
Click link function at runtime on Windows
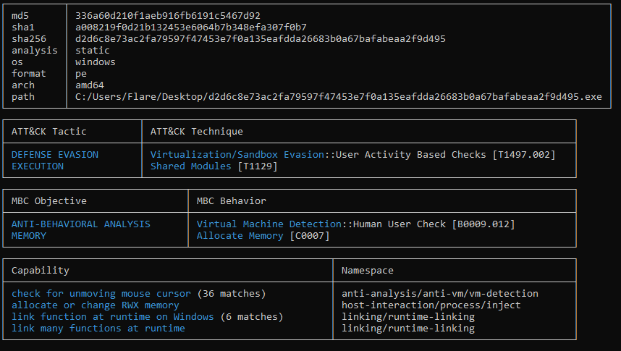[112, 316]
